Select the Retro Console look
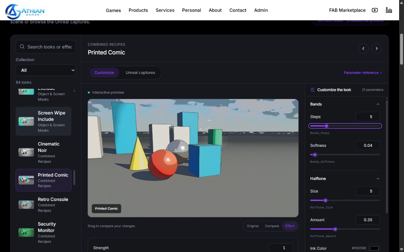Image resolution: width=404 pixels, height=252 pixels. pos(43,205)
